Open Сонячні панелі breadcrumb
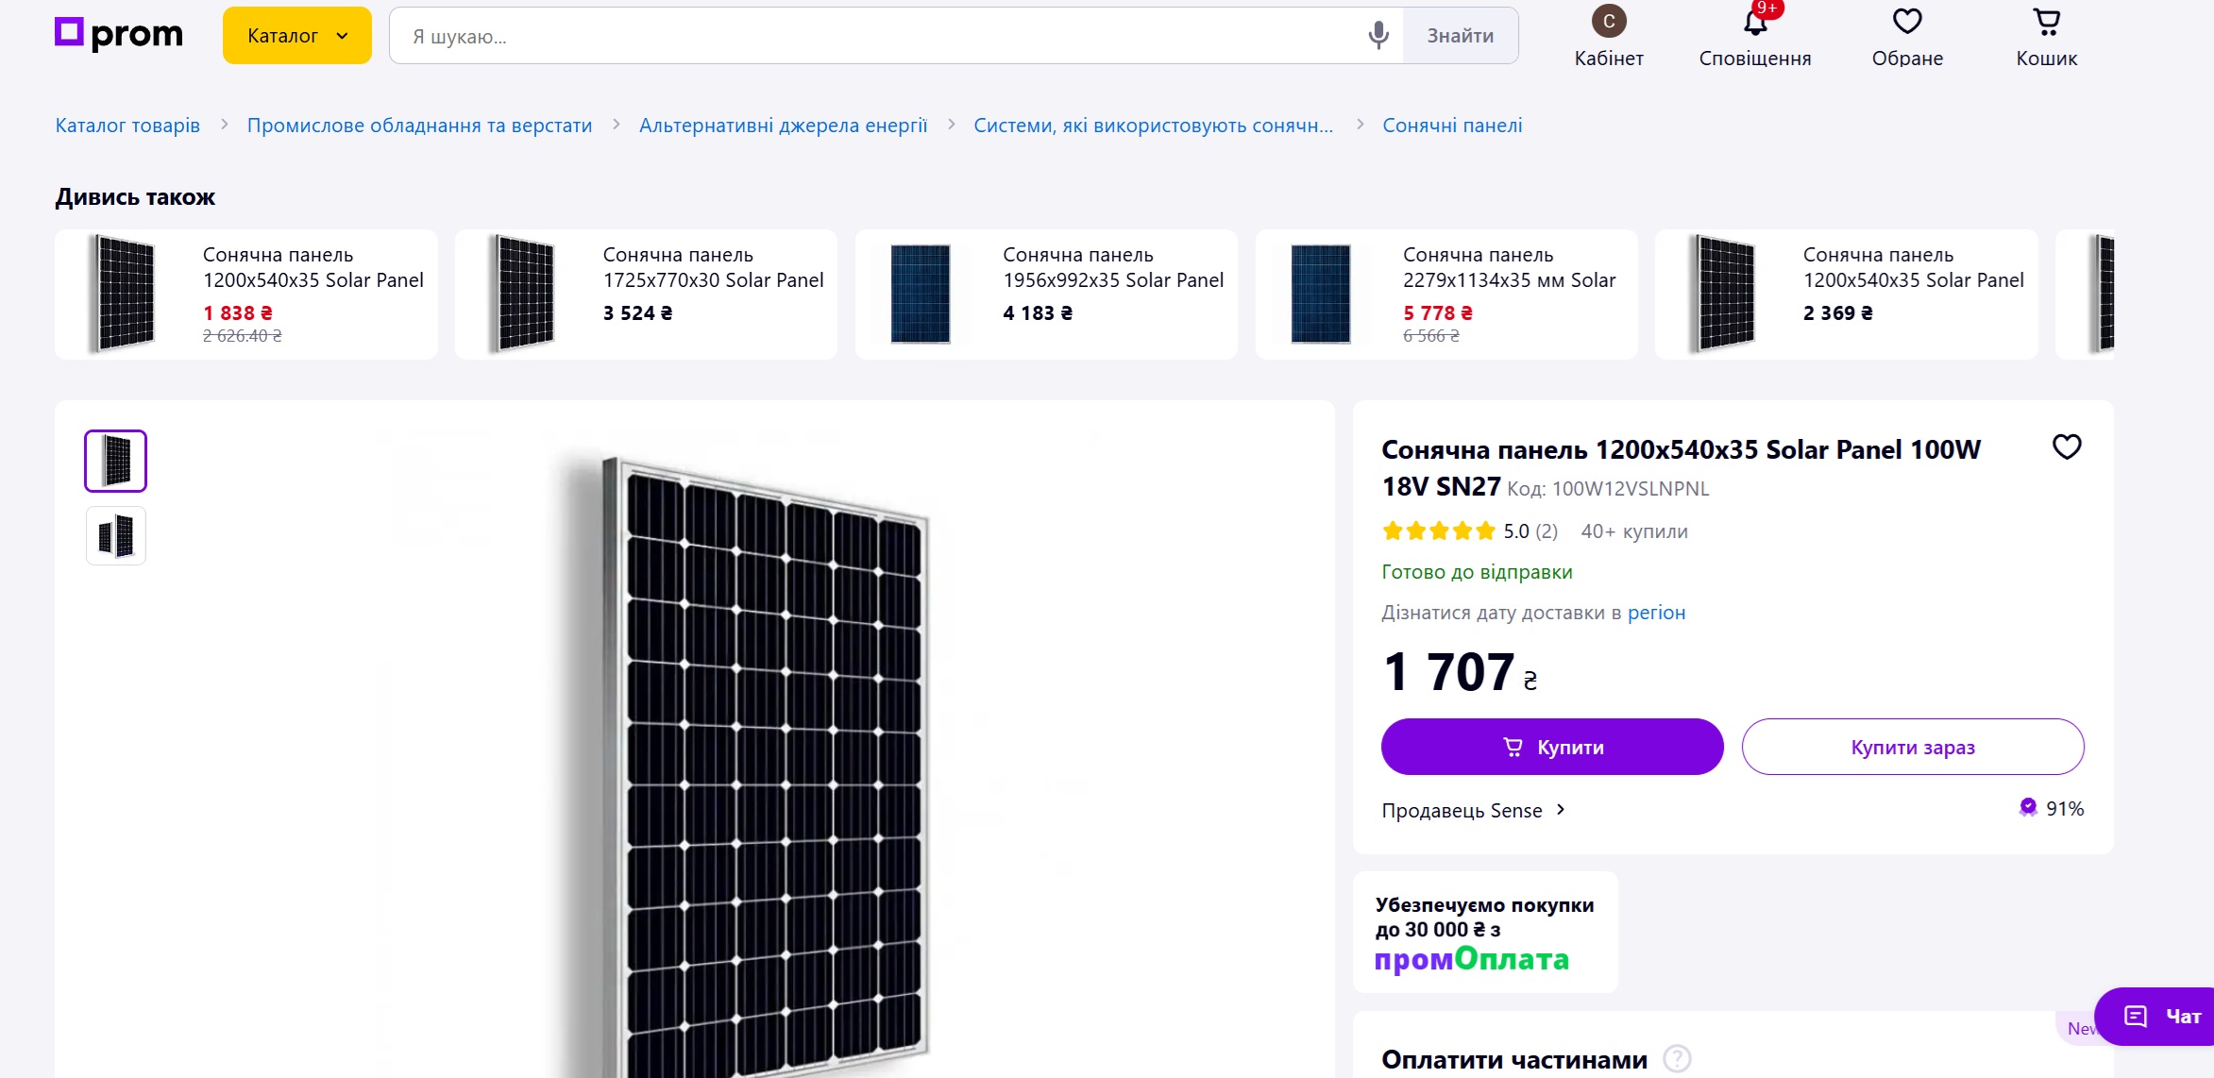Screen dimensions: 2214x1078 point(1452,126)
